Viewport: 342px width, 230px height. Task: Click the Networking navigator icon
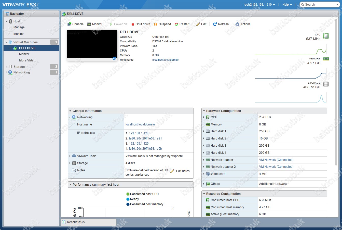click(10, 72)
